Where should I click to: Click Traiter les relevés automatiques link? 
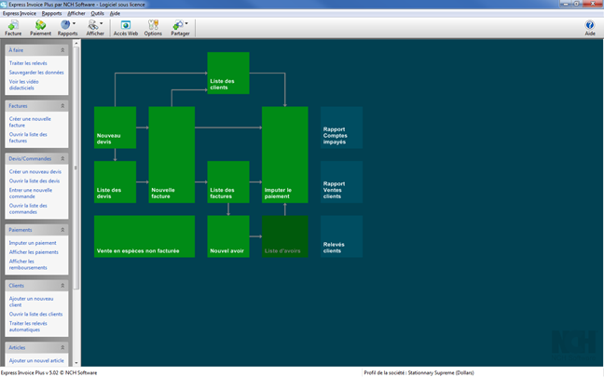pyautogui.click(x=28, y=326)
